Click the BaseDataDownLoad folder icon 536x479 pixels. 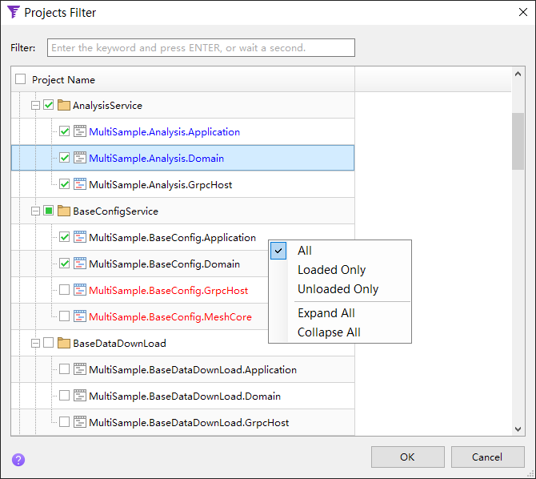coord(64,344)
